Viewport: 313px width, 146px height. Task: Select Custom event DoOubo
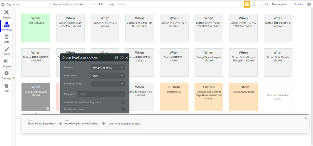point(209,97)
